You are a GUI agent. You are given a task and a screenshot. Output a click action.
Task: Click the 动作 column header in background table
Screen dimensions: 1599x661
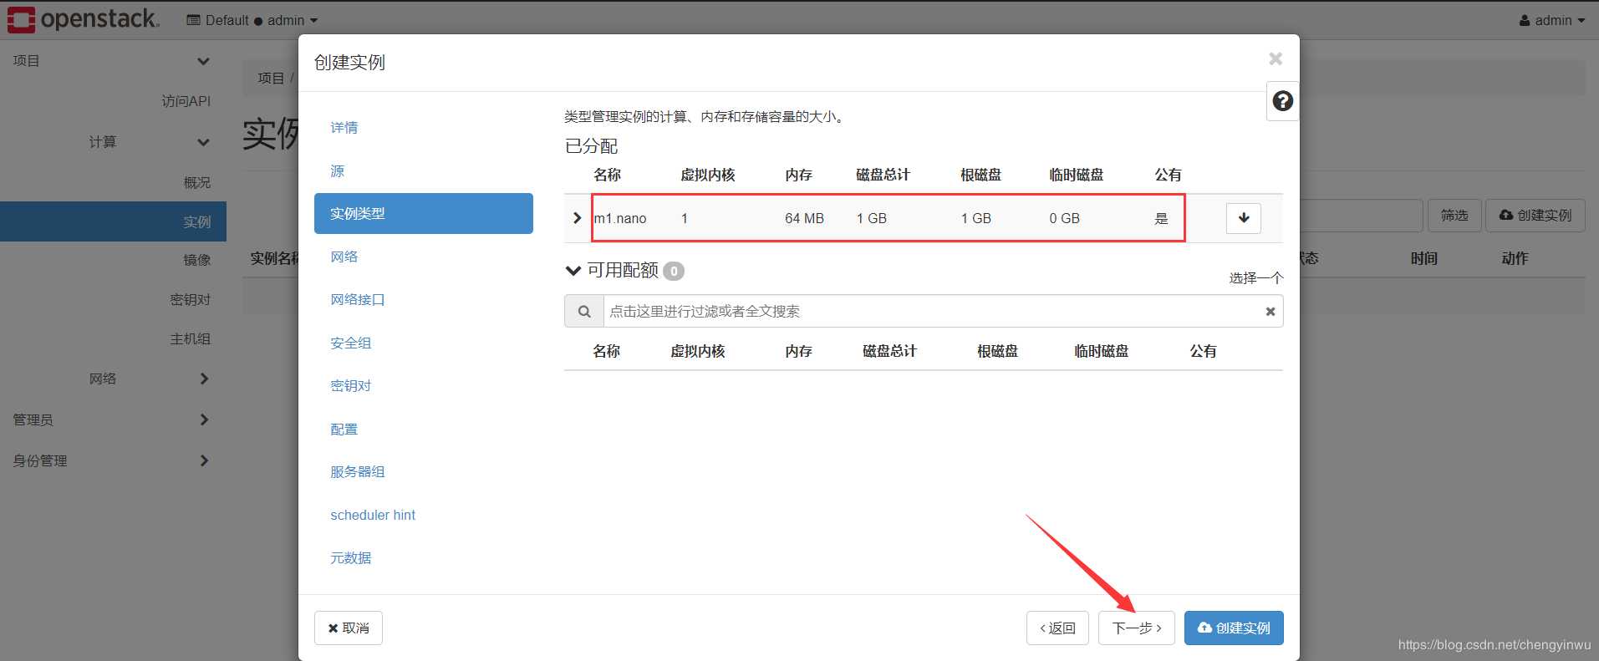[x=1515, y=258]
